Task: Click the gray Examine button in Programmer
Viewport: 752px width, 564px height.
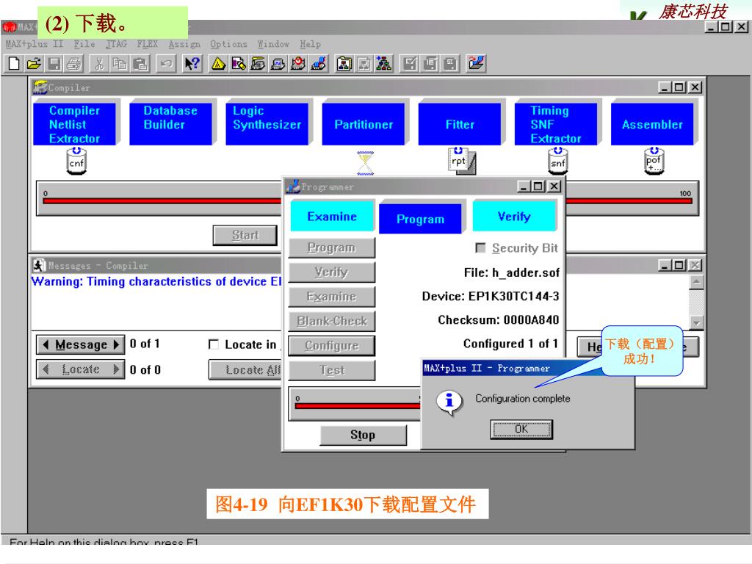Action: tap(332, 297)
